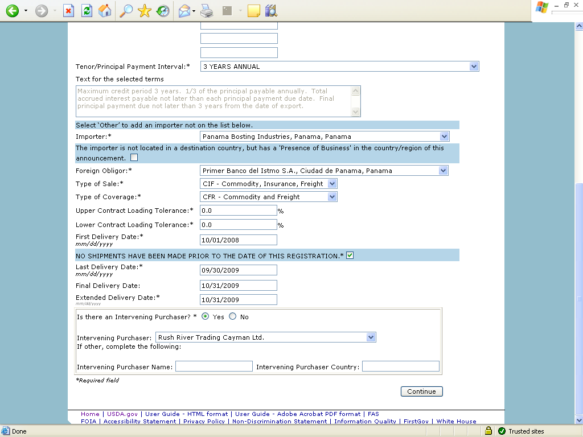Viewport: 583px width, 437px height.
Task: Click the Continue button
Action: (x=422, y=391)
